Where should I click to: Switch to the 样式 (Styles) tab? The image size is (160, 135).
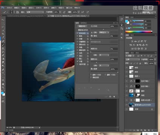coord(132,35)
